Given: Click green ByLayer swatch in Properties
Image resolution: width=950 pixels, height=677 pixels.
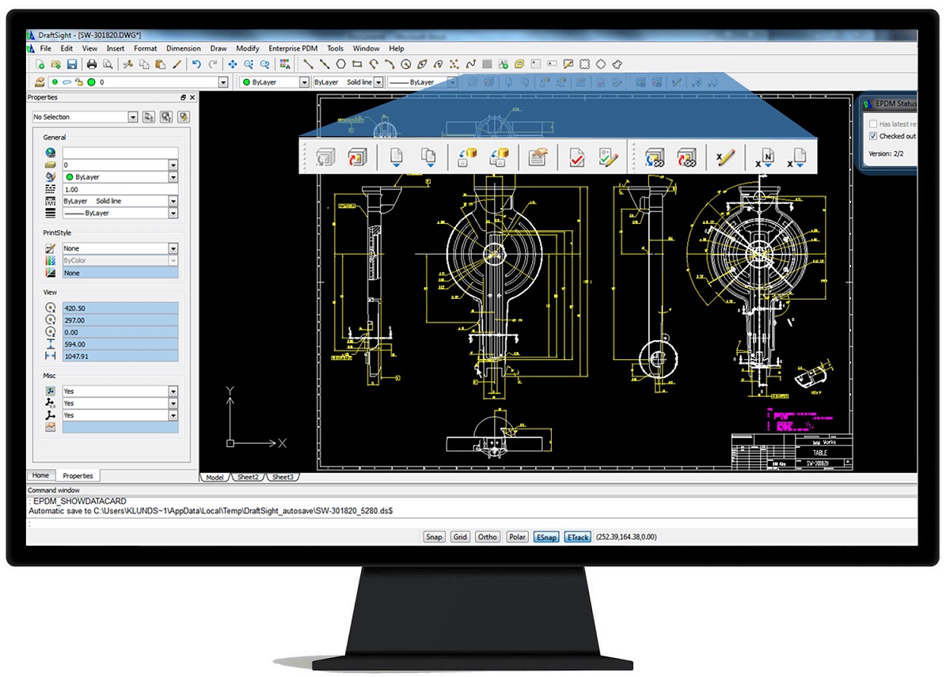Looking at the screenshot, I should coord(70,177).
